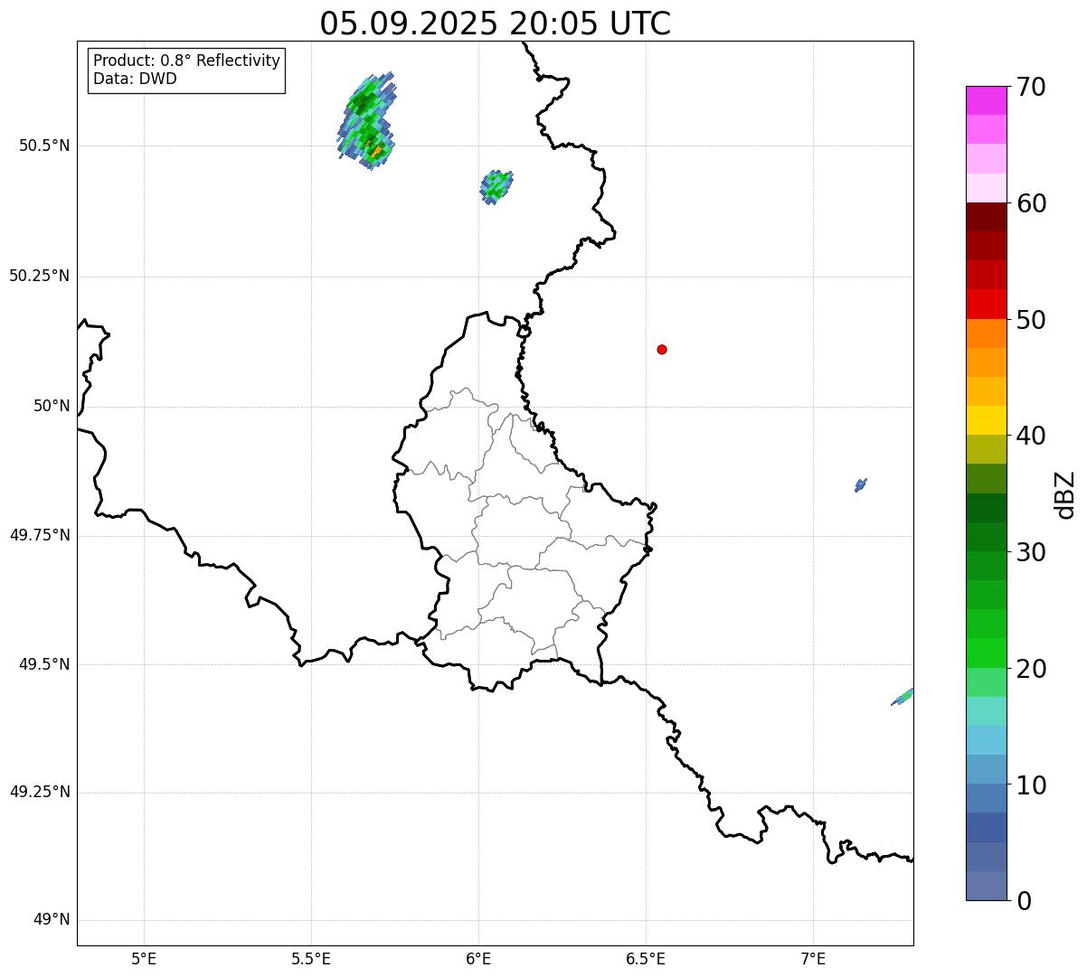
Task: Click the magenta top segment of colorbar
Action: (986, 100)
